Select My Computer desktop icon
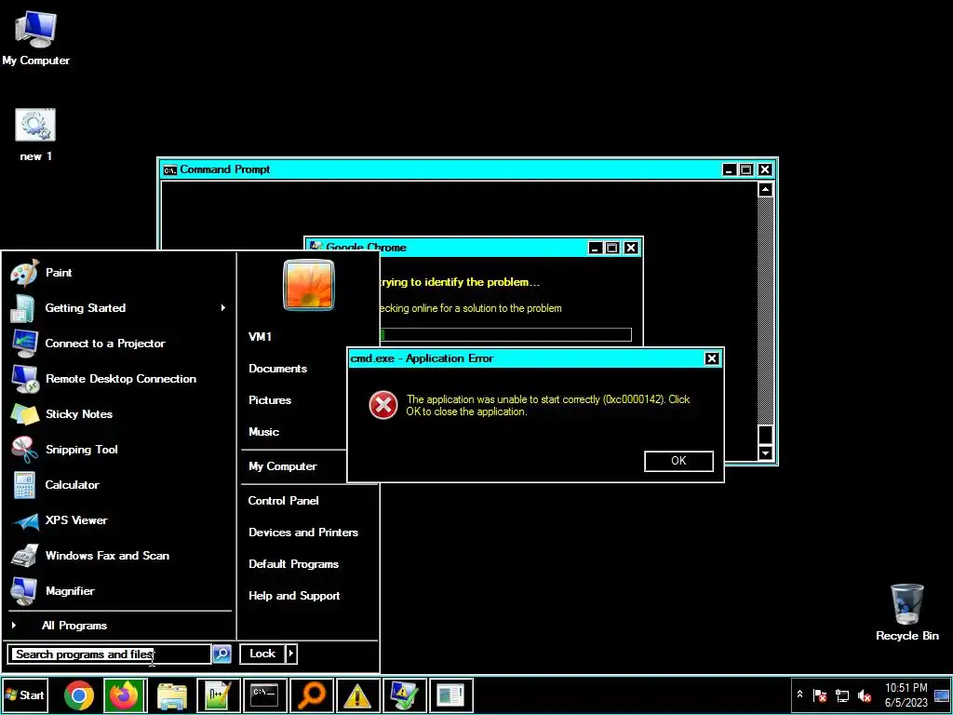The image size is (953, 715). coord(35,39)
